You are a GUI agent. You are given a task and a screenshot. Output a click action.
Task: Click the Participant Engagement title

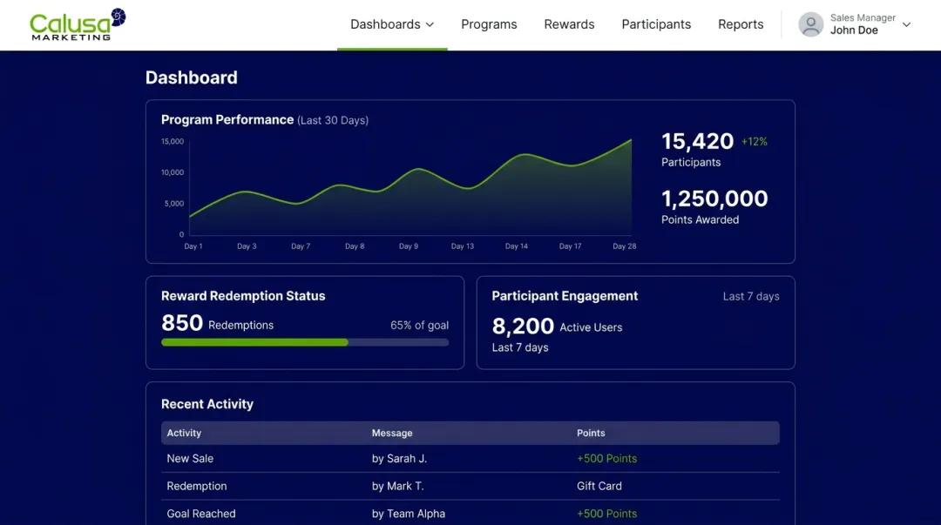click(x=565, y=296)
